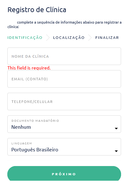Click the Registro de Clínica heading
Image resolution: width=130 pixels, height=196 pixels.
pos(37,10)
